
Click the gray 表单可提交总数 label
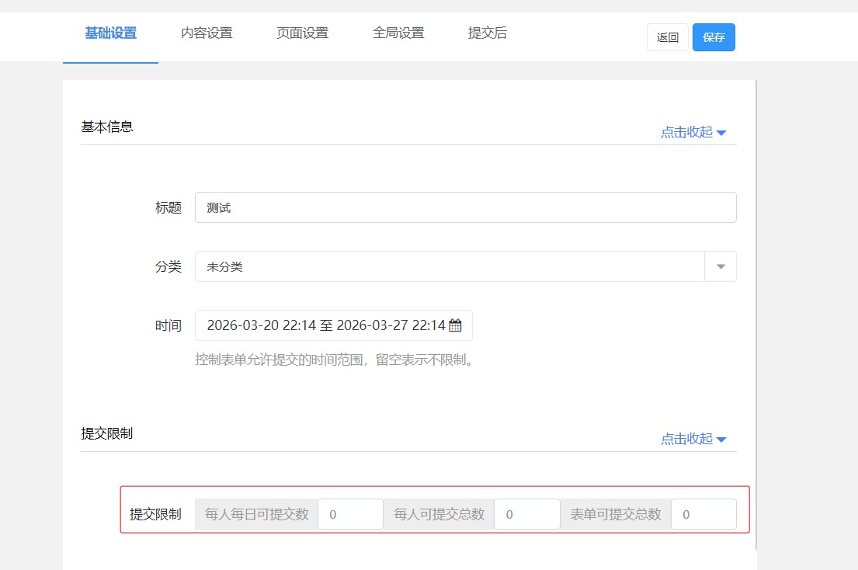(x=616, y=514)
